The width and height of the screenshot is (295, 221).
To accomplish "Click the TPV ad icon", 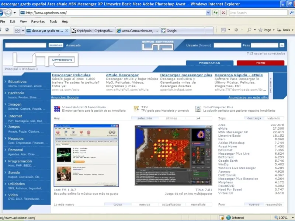I will (x=136, y=109).
